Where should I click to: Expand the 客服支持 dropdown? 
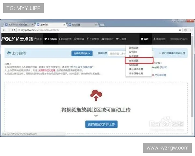pyautogui.click(x=161, y=39)
